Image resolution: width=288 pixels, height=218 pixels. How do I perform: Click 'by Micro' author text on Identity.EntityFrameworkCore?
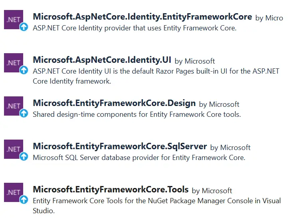pos(269,18)
